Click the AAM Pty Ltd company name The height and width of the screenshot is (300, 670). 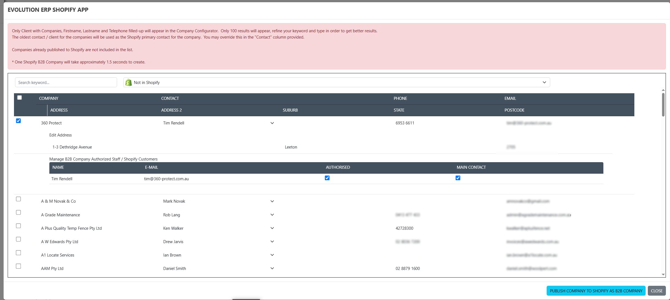[x=52, y=269]
